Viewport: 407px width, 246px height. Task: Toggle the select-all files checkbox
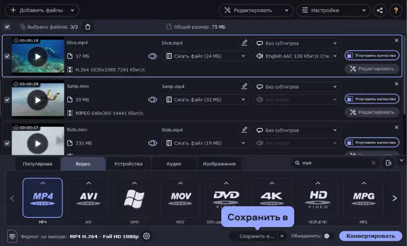click(x=7, y=27)
